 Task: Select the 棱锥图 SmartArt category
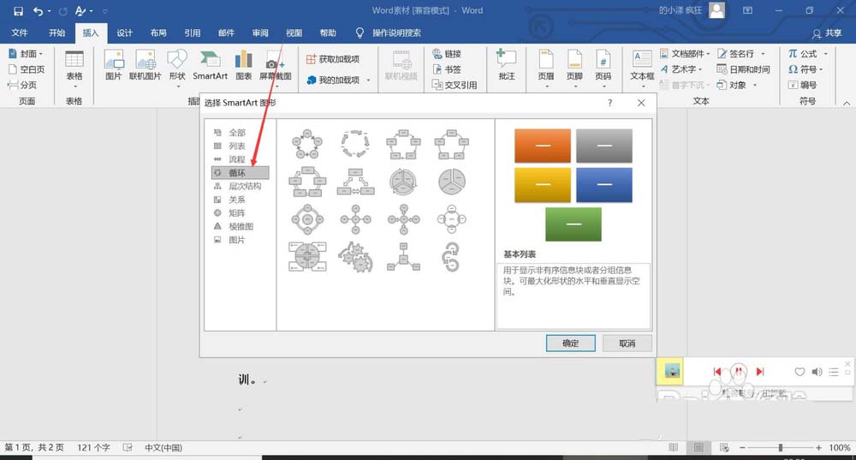tap(241, 226)
